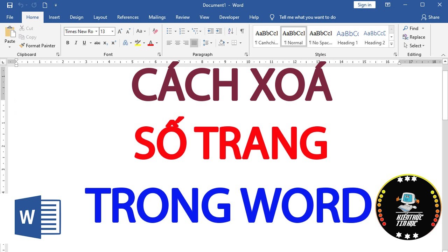
Task: Click the Paste clipboard icon
Action: 10,32
